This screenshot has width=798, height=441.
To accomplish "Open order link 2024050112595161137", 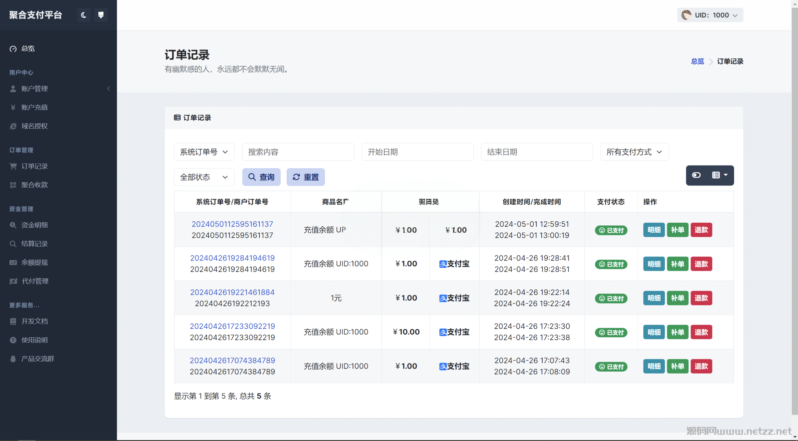I will (232, 224).
